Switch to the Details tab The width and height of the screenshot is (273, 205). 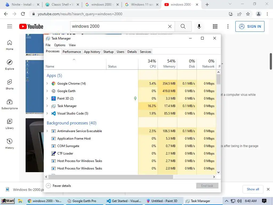[132, 52]
